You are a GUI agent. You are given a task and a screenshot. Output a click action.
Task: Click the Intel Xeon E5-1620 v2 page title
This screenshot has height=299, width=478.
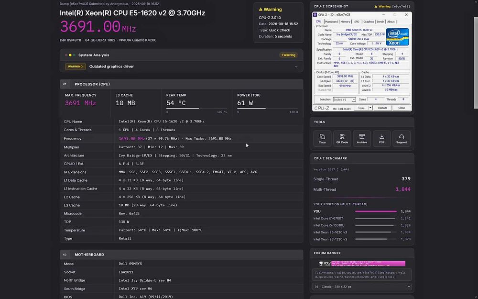pos(132,13)
